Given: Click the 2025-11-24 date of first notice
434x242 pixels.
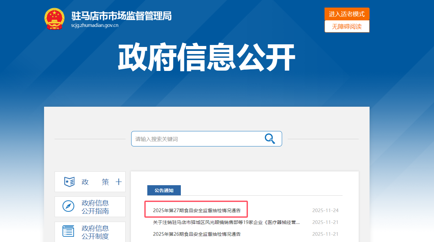Looking at the screenshot, I should click(x=325, y=210).
